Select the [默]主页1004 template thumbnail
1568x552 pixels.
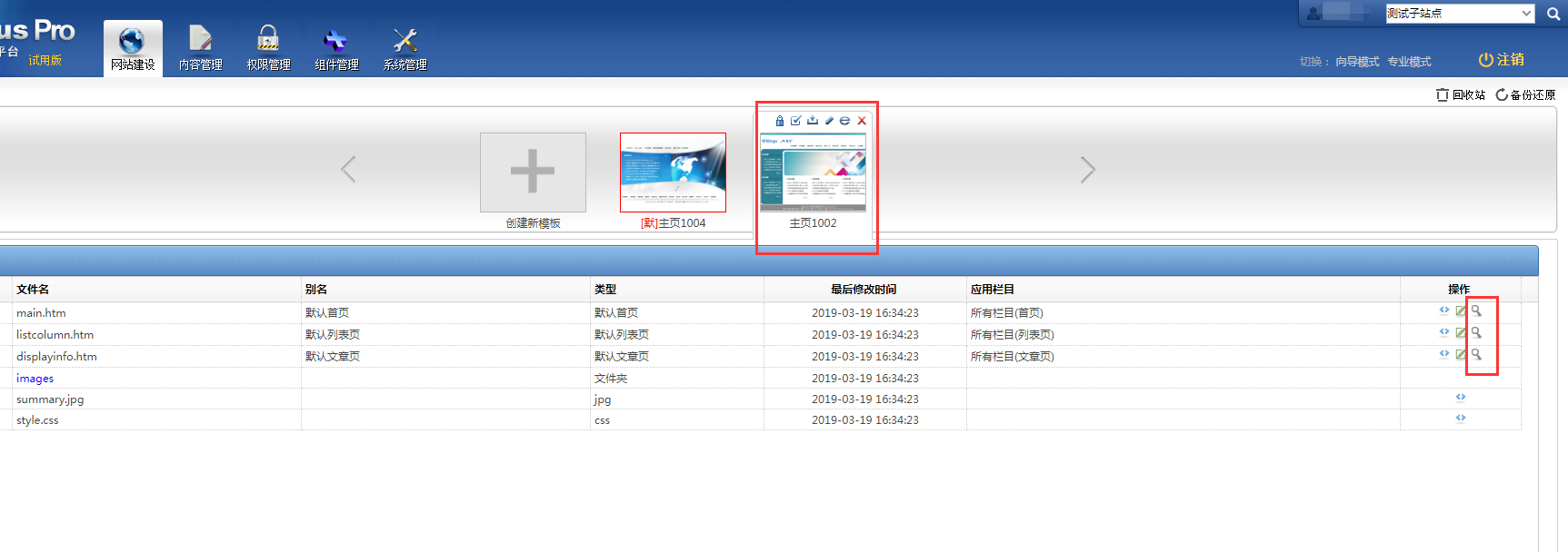(x=673, y=172)
